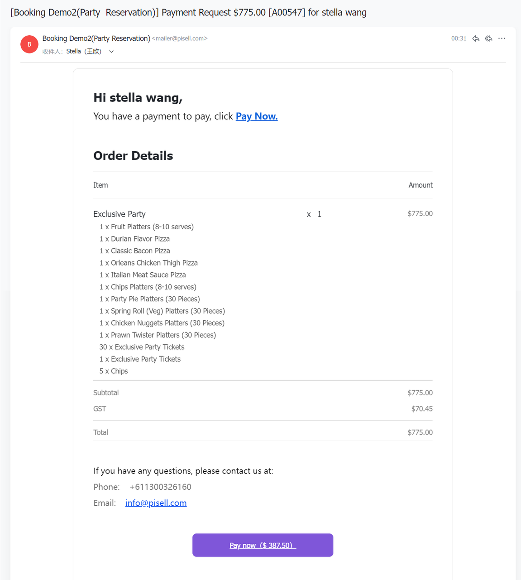
Task: Open the inline "Pay Now." link
Action: (x=257, y=116)
